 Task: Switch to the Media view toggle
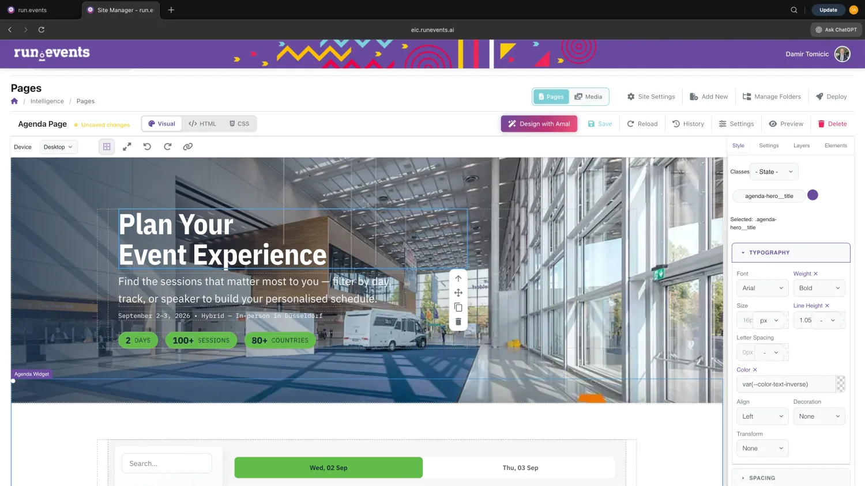(588, 97)
